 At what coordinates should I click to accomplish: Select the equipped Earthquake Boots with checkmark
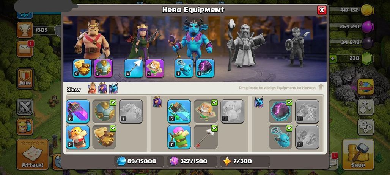point(104,137)
